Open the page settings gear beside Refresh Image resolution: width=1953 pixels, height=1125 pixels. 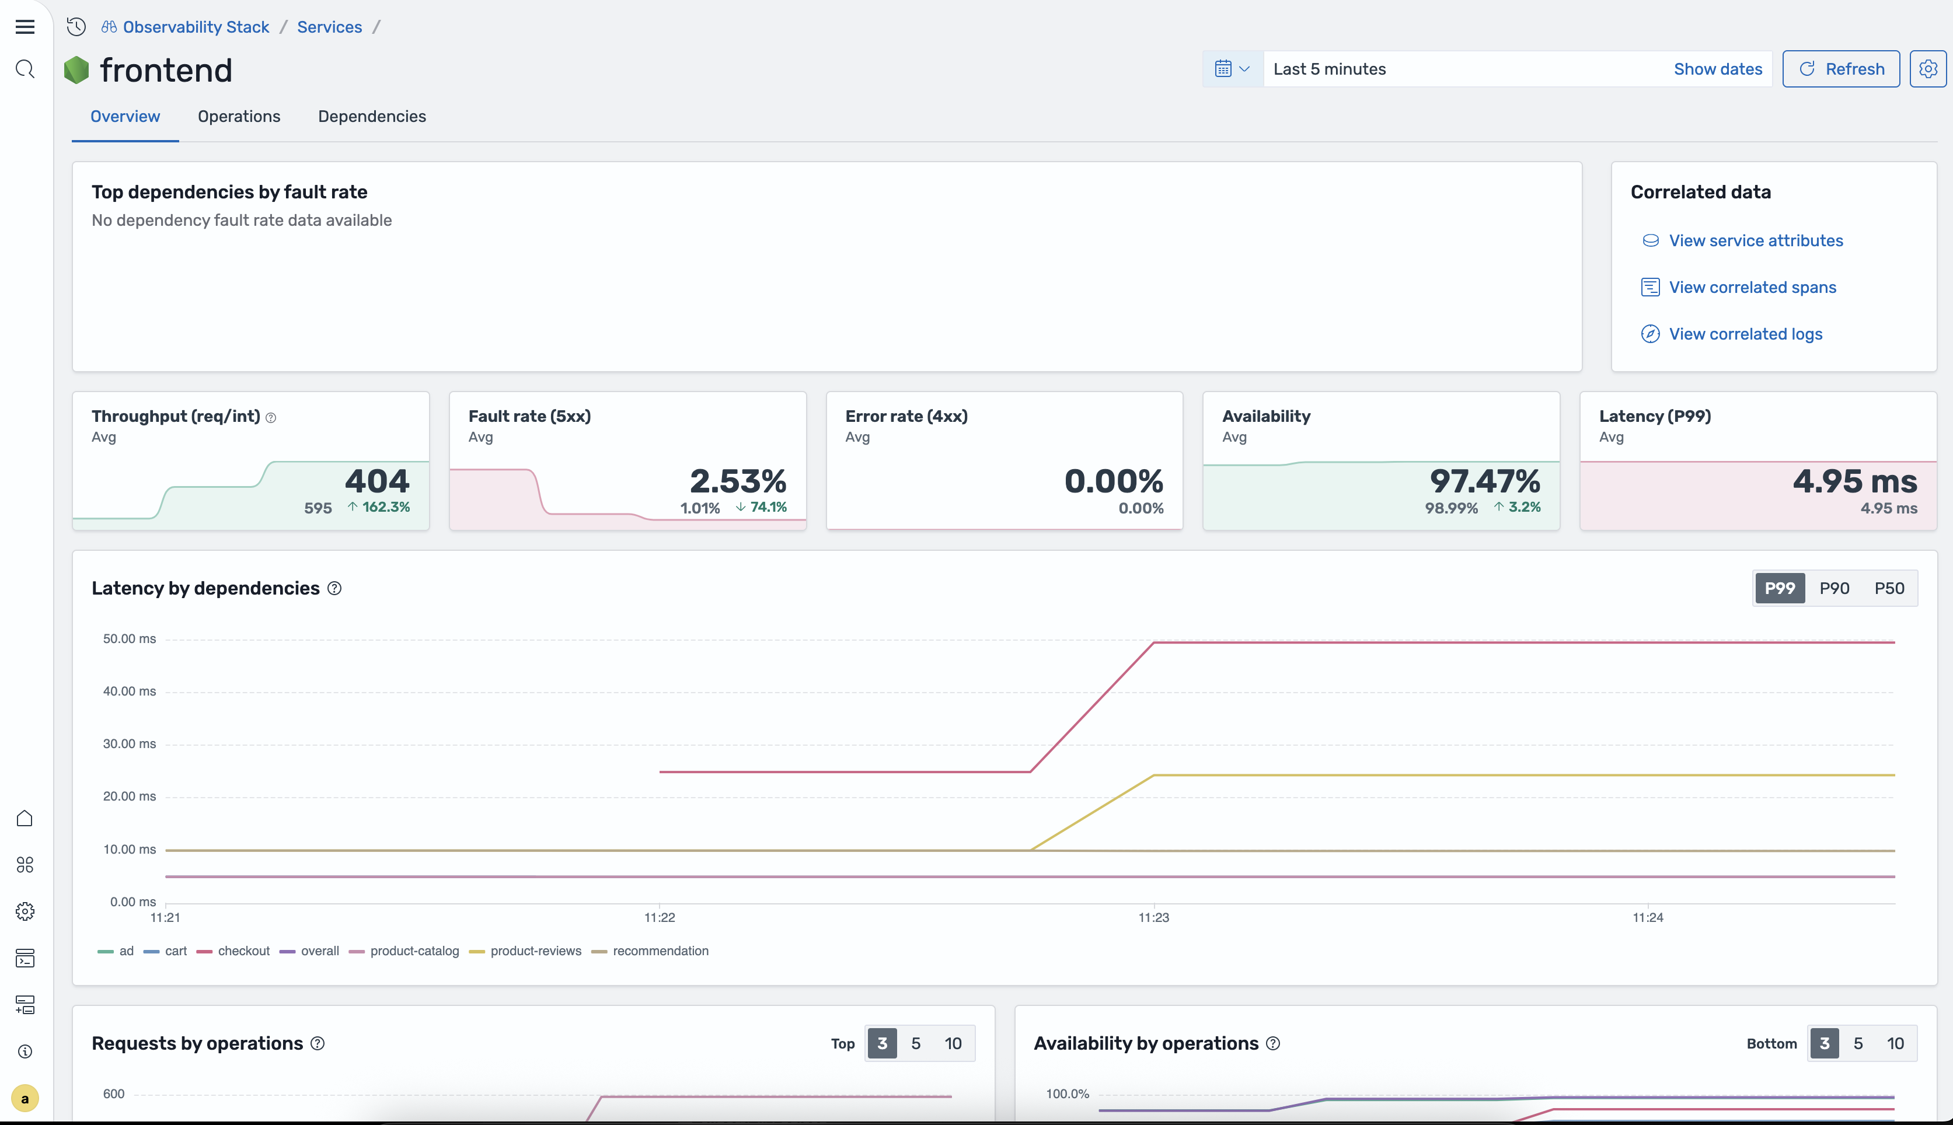point(1928,69)
